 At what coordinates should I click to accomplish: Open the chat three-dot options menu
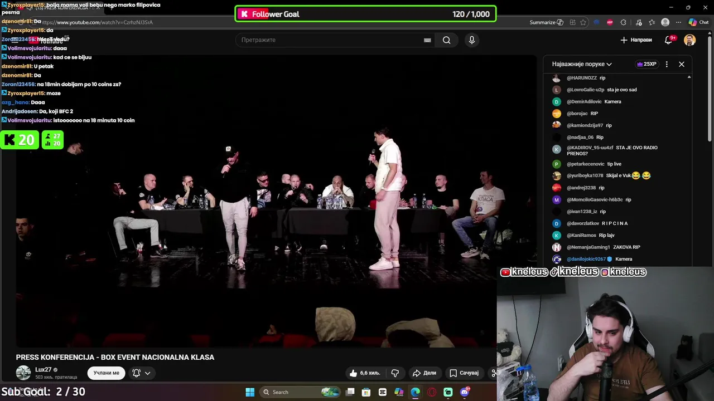[x=667, y=64]
